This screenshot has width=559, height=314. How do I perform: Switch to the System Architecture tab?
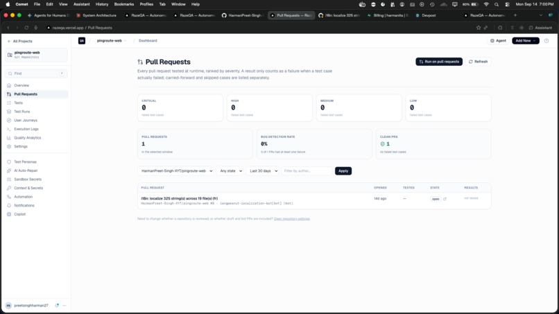pos(96,15)
